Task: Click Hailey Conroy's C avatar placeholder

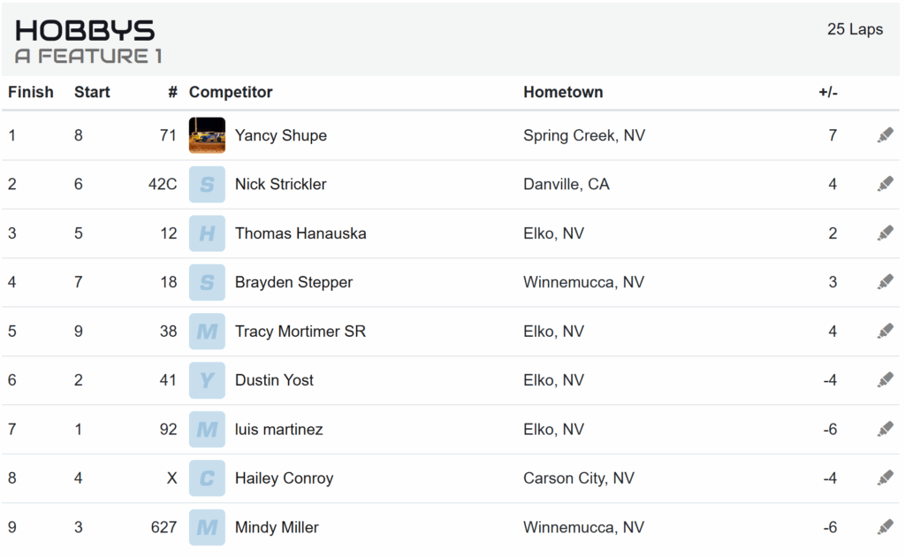Action: pyautogui.click(x=207, y=478)
